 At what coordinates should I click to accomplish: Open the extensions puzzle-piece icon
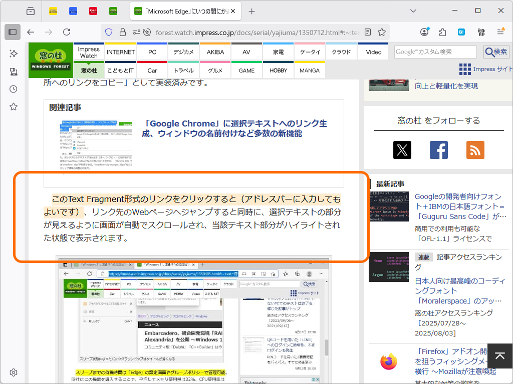pyautogui.click(x=442, y=31)
